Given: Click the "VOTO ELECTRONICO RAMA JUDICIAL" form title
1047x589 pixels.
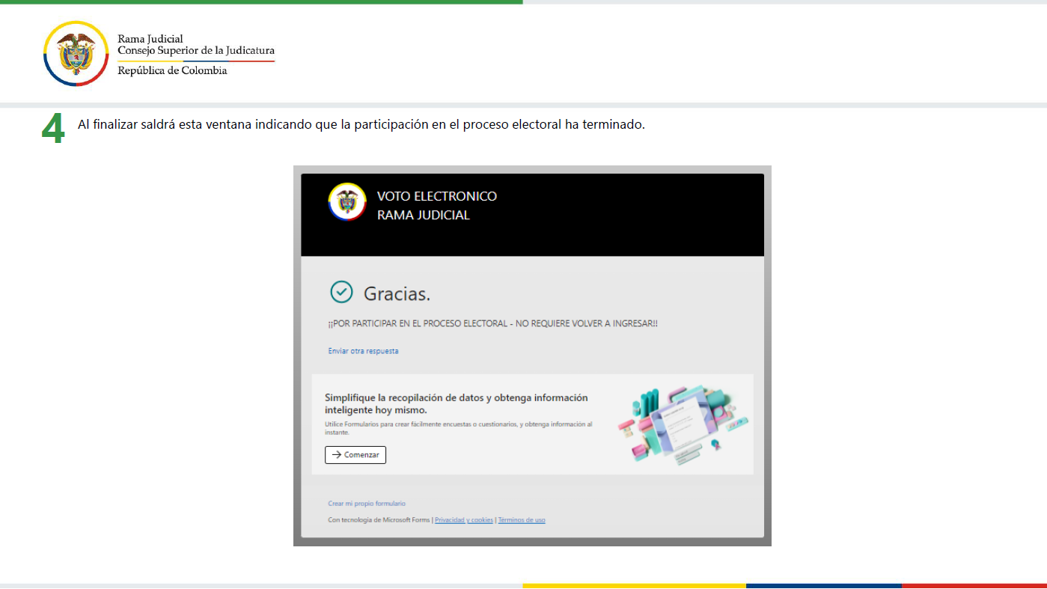Looking at the screenshot, I should click(436, 206).
